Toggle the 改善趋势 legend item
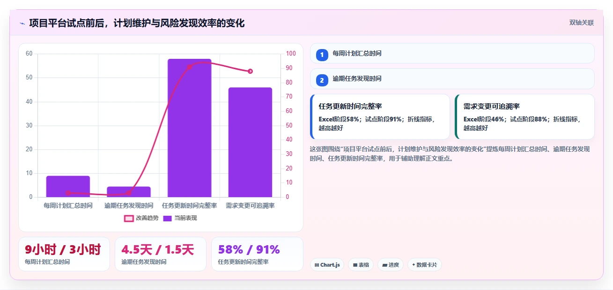This screenshot has height=290, width=613. pos(141,218)
